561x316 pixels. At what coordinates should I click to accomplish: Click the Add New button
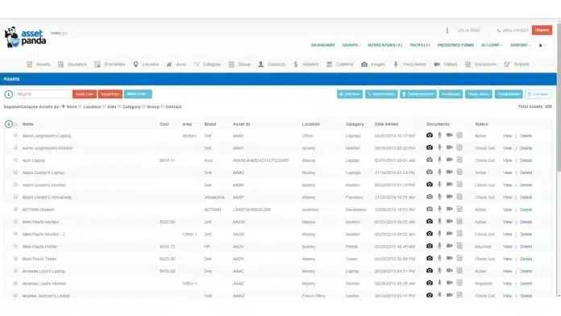[350, 94]
